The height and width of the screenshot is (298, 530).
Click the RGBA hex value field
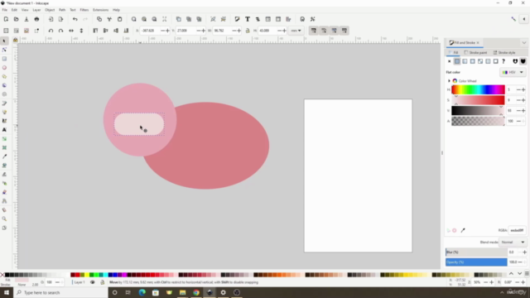click(x=517, y=230)
